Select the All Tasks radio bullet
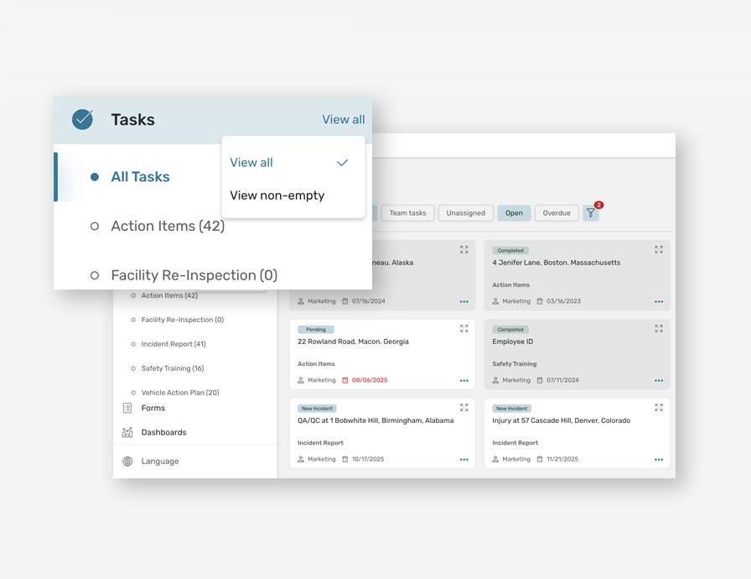Viewport: 751px width, 579px height. point(95,177)
